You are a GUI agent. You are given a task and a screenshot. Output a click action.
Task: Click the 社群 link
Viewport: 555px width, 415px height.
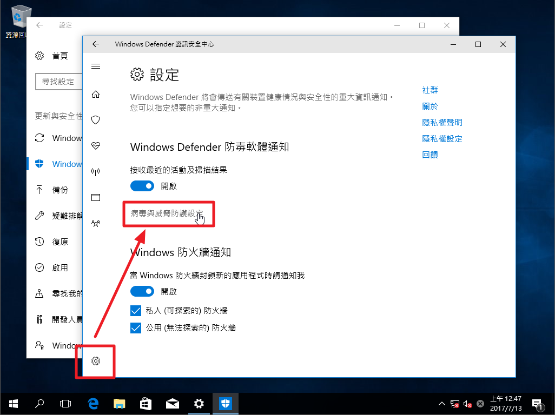tap(430, 90)
